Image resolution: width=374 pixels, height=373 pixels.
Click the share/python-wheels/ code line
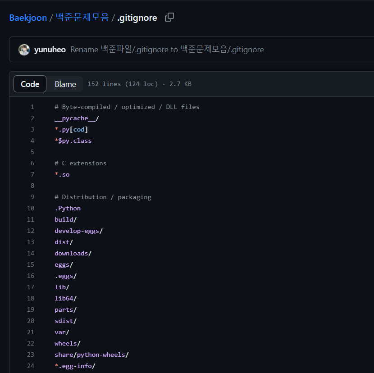[x=91, y=355]
